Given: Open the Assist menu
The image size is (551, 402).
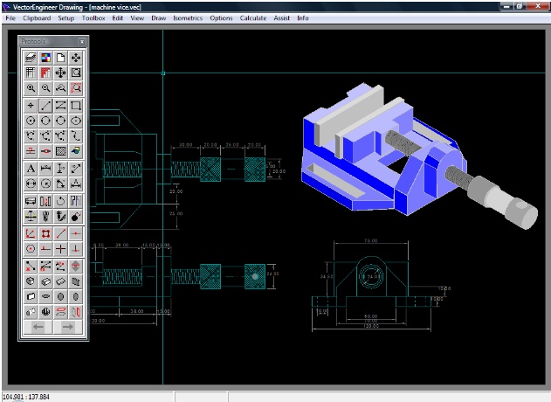Looking at the screenshot, I should pyautogui.click(x=282, y=18).
